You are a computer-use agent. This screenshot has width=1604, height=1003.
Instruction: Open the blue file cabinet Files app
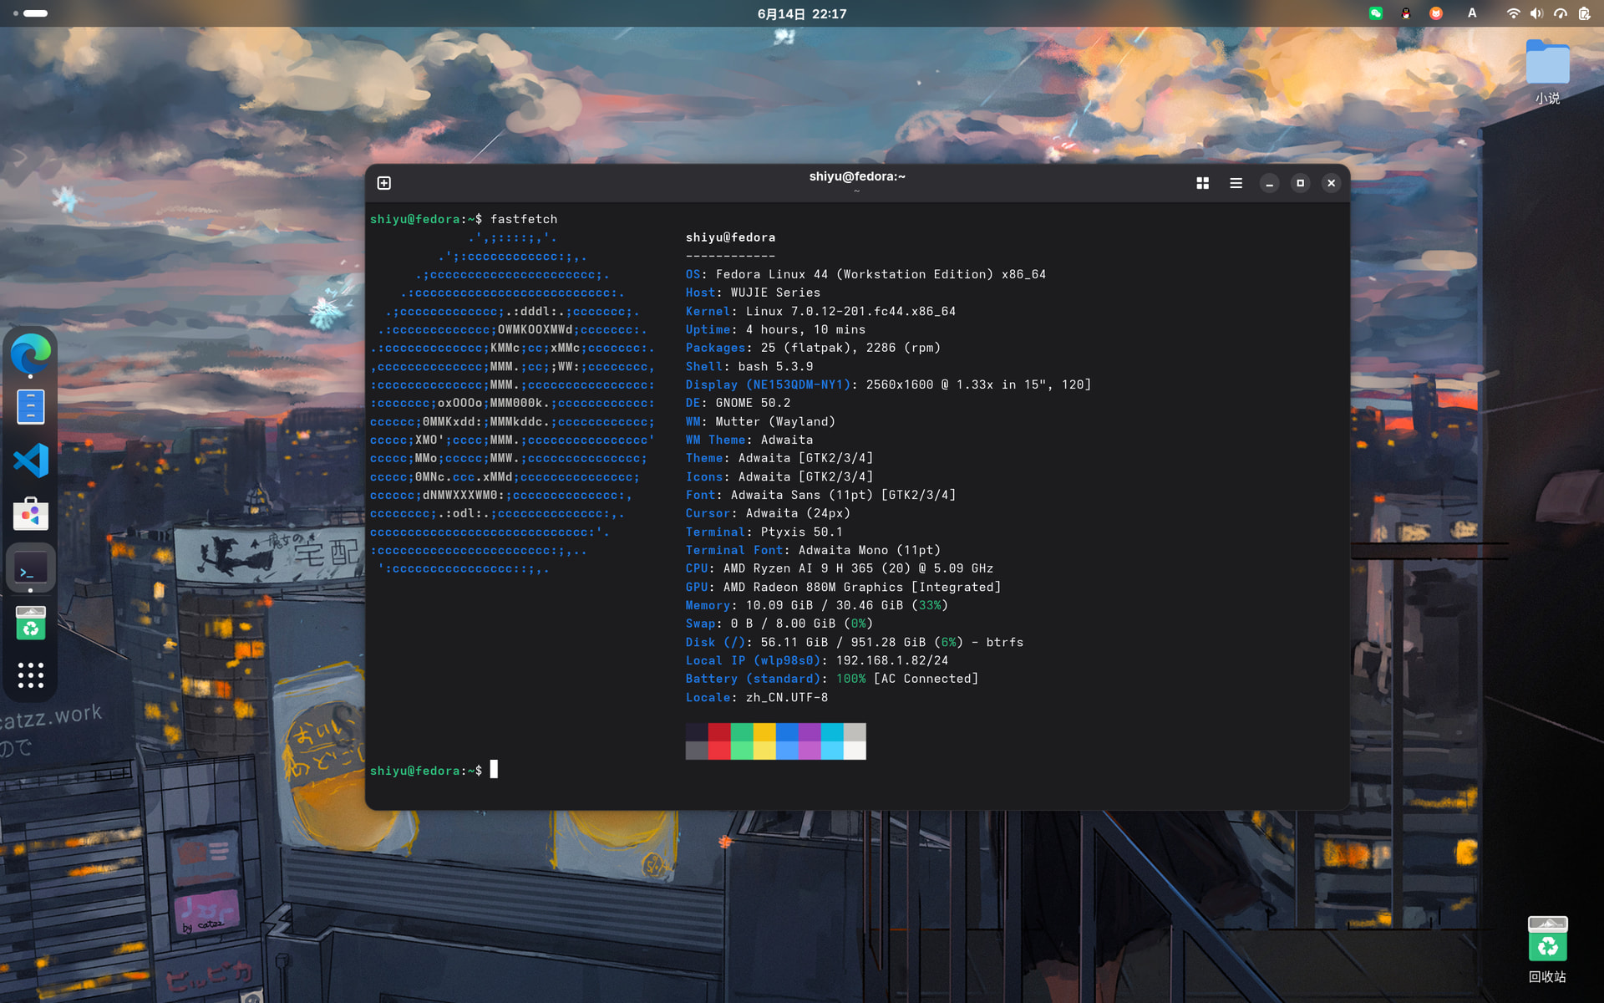[31, 407]
